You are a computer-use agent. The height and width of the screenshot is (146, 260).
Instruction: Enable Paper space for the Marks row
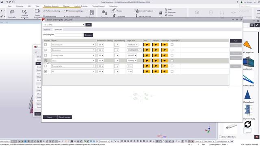point(172,61)
